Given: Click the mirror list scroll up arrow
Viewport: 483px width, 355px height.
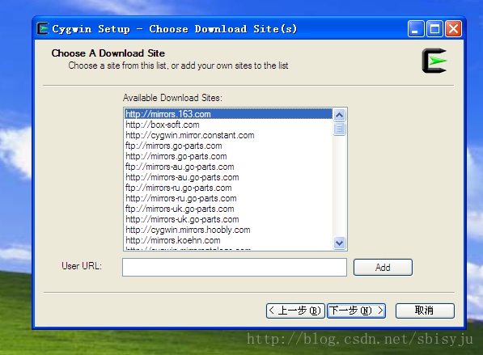Looking at the screenshot, I should [340, 115].
